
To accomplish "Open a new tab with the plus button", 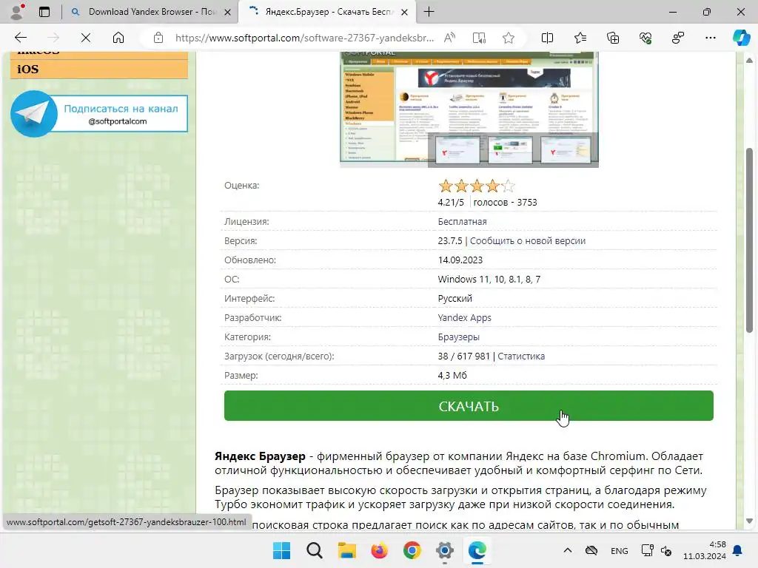I will coord(429,12).
